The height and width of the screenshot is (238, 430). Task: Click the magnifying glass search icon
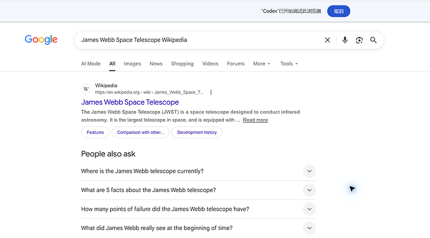(x=373, y=40)
